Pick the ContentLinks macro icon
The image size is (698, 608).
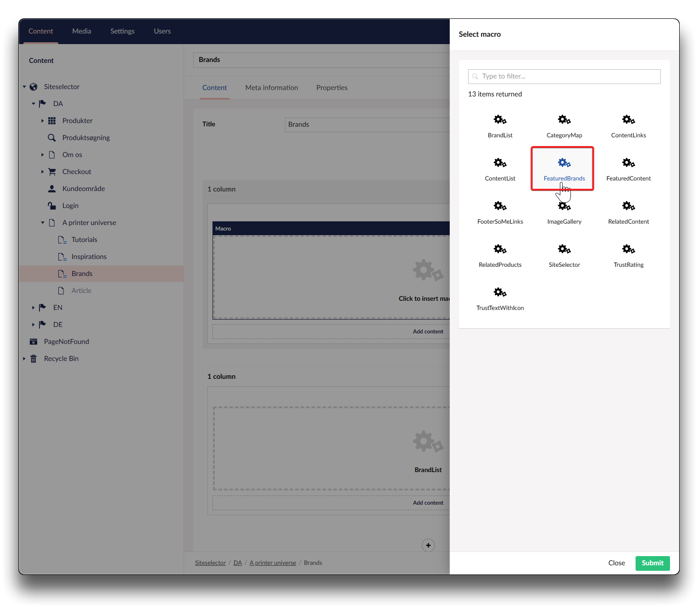tap(628, 120)
